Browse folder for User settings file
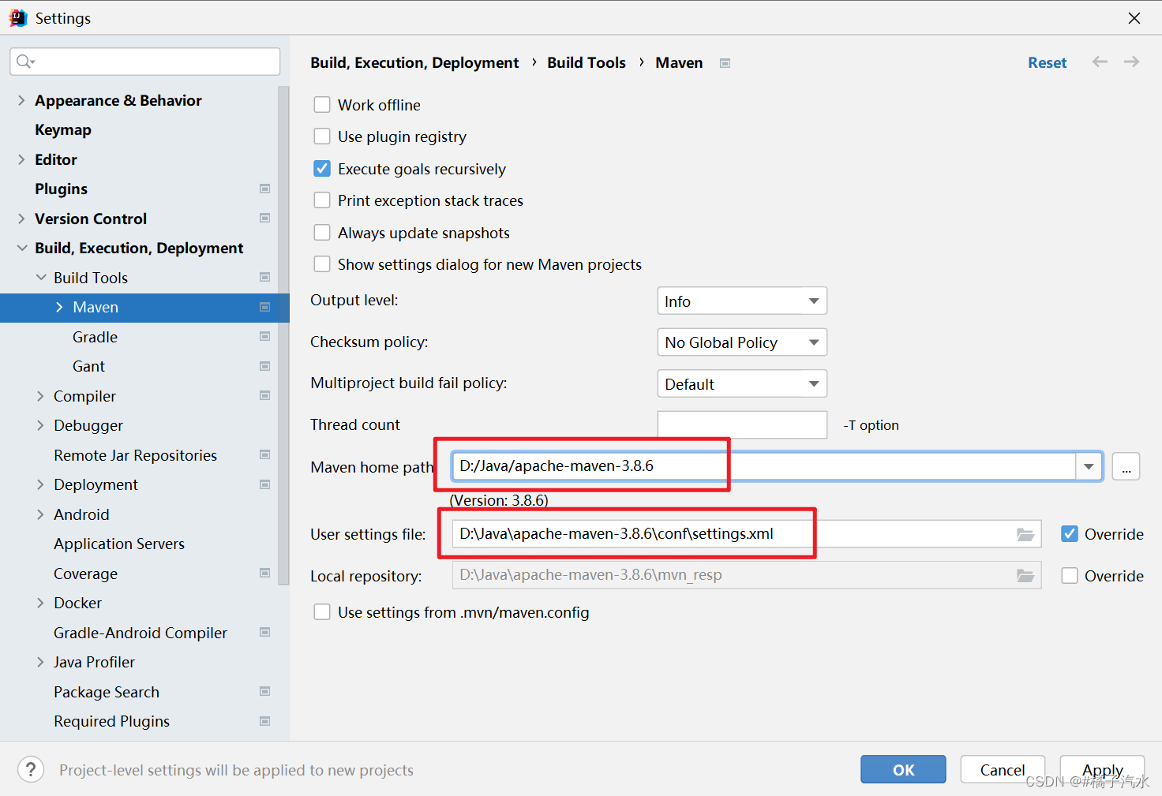Screen dimensions: 1162x796 1025,534
